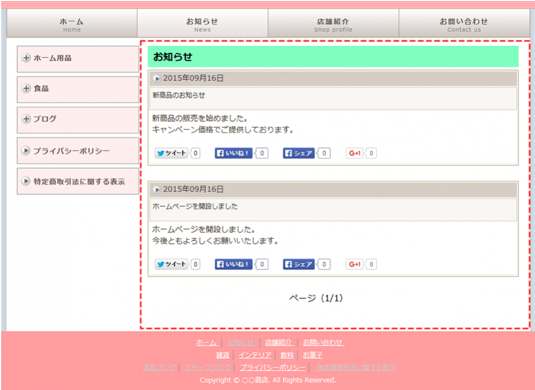Viewport: 535px width, 390px height.
Task: Click the Copyright ○○商店 footer text
Action: coord(268,380)
